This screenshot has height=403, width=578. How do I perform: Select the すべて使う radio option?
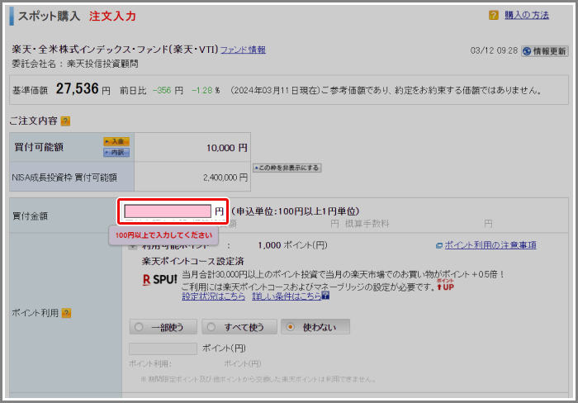tap(239, 327)
